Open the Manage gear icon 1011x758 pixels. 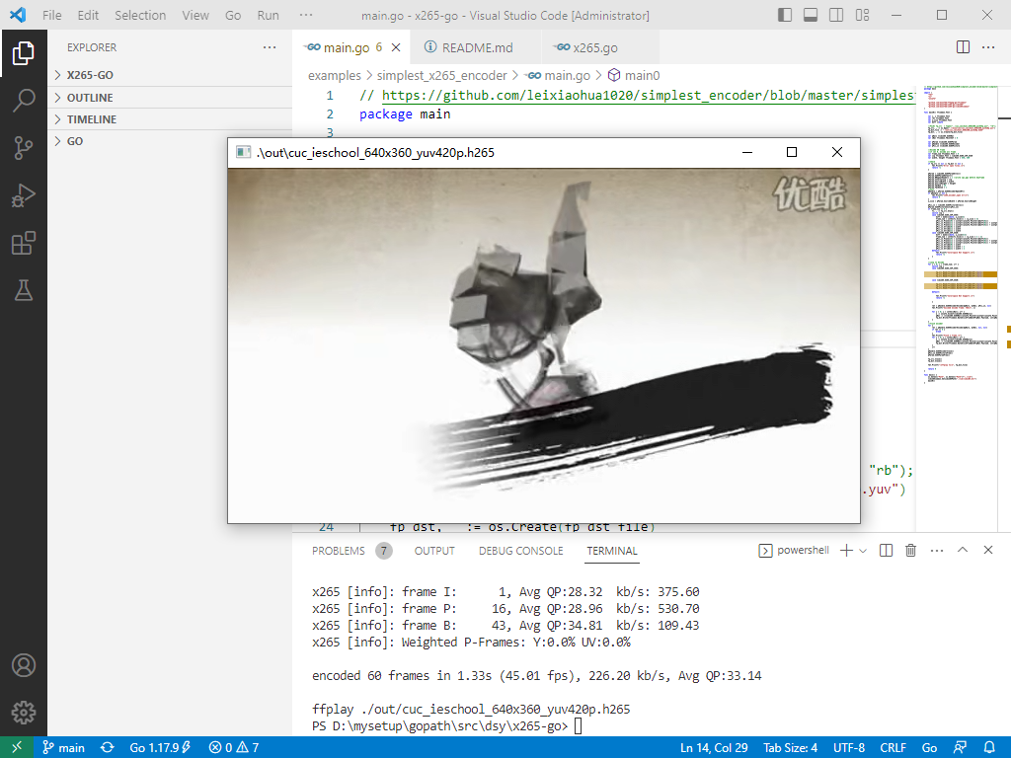tap(24, 713)
